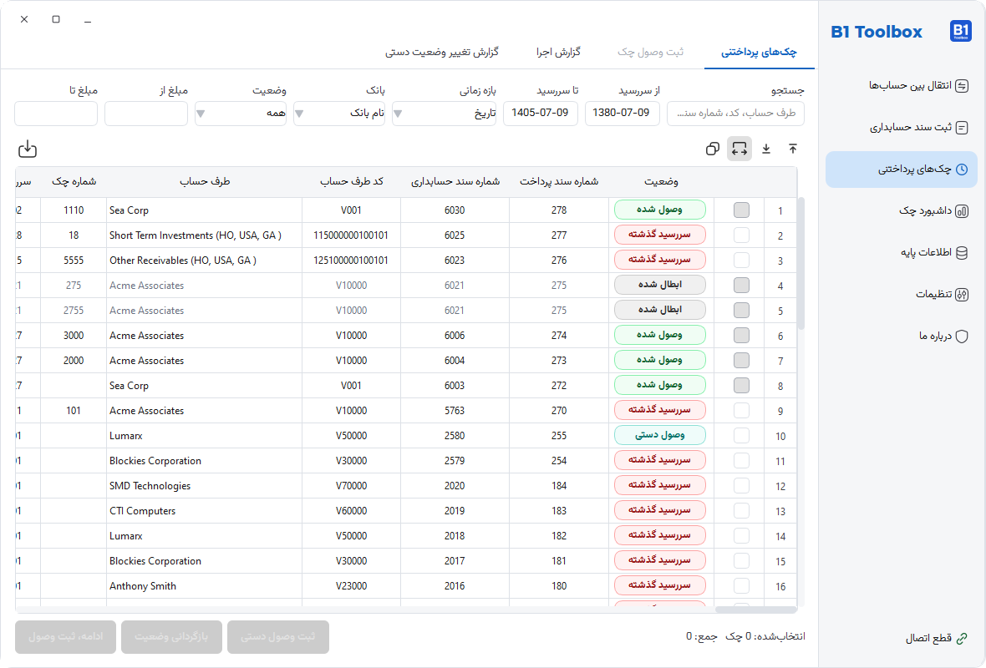This screenshot has height=668, width=986.
Task: Open the بانک name dropdown
Action: coord(339,114)
